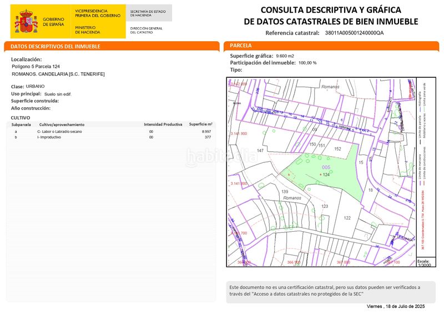
Task: Click the 'CULTIVO' heading
Action: point(21,118)
